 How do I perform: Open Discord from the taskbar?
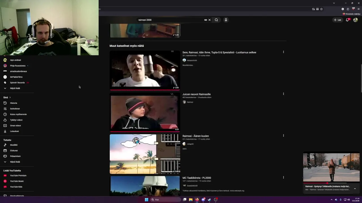[x=203, y=200]
